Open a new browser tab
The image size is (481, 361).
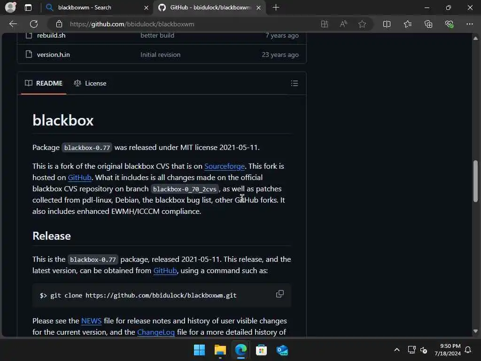pos(276,8)
